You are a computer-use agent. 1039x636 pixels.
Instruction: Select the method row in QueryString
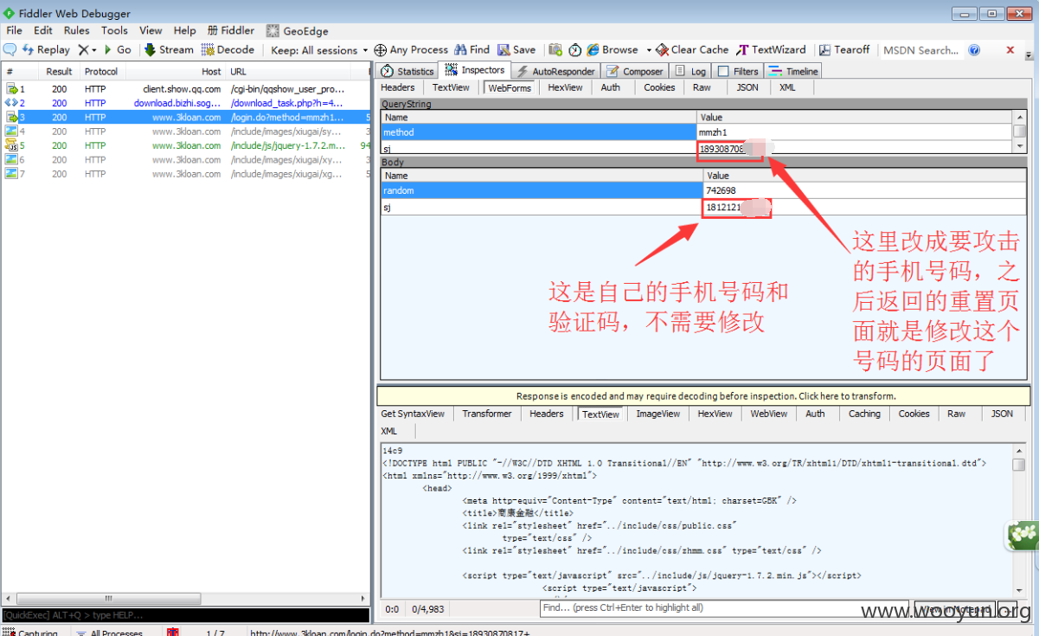click(x=539, y=132)
